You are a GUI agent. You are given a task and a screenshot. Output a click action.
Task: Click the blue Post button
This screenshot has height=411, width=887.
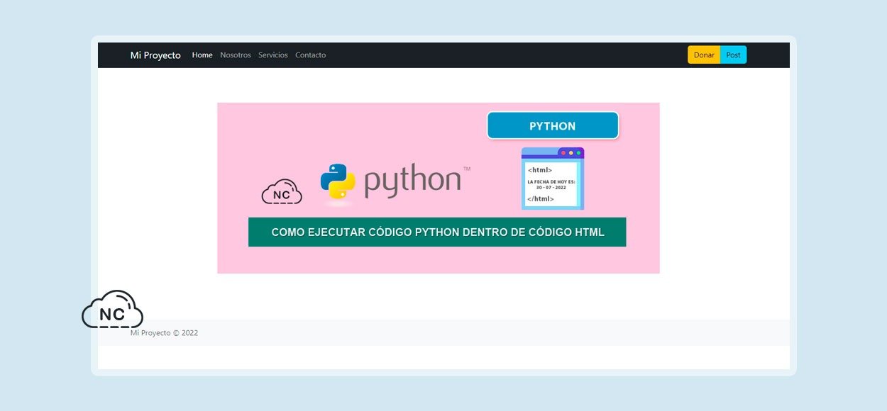click(733, 55)
